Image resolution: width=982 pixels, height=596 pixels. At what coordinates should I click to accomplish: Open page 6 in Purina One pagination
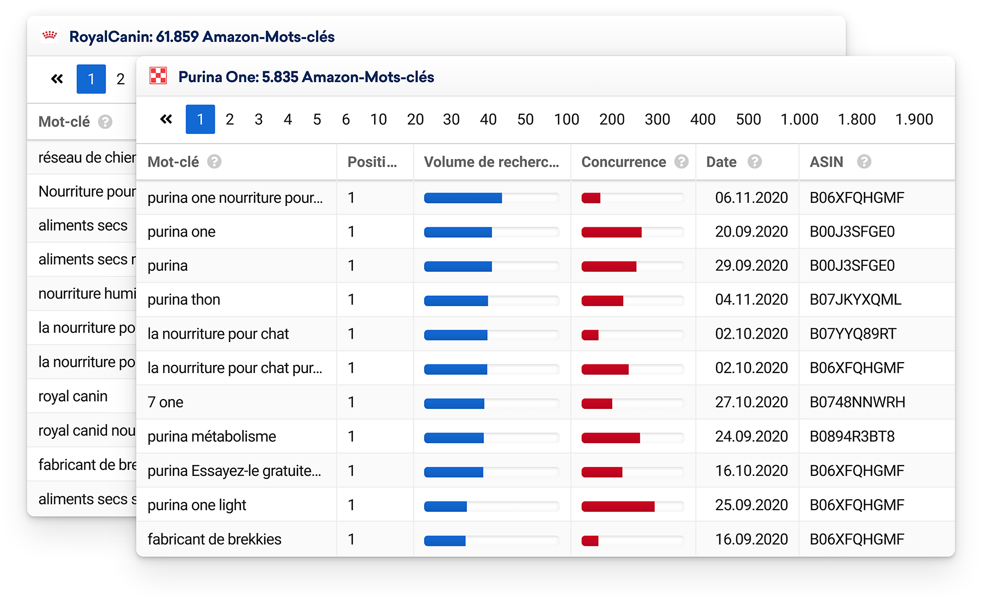(x=346, y=119)
